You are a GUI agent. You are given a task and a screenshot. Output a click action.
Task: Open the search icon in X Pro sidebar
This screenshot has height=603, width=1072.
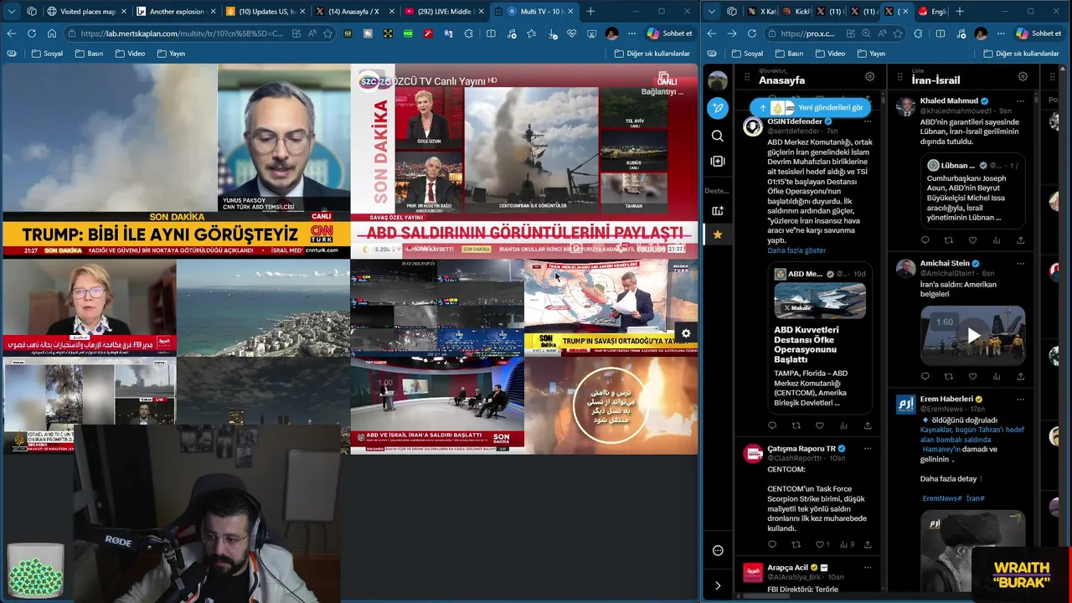(x=718, y=136)
